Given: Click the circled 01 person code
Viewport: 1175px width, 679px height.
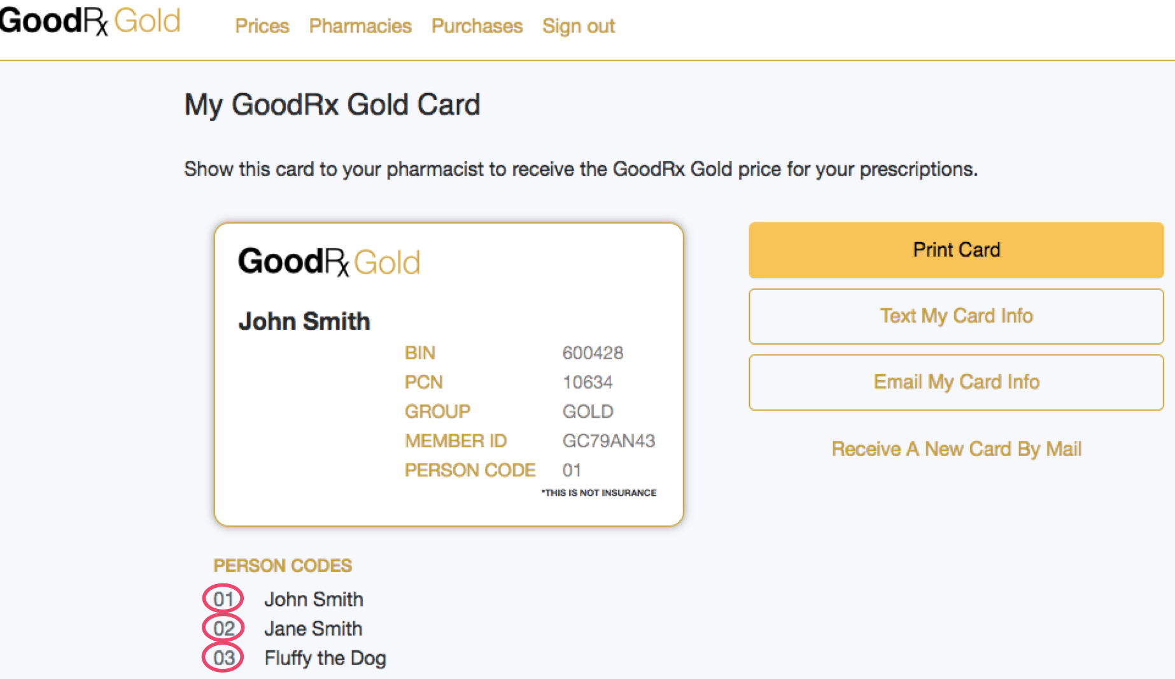Looking at the screenshot, I should [223, 599].
